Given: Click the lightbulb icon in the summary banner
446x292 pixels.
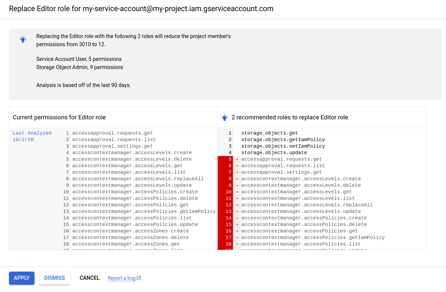Looking at the screenshot, I should click(x=23, y=39).
